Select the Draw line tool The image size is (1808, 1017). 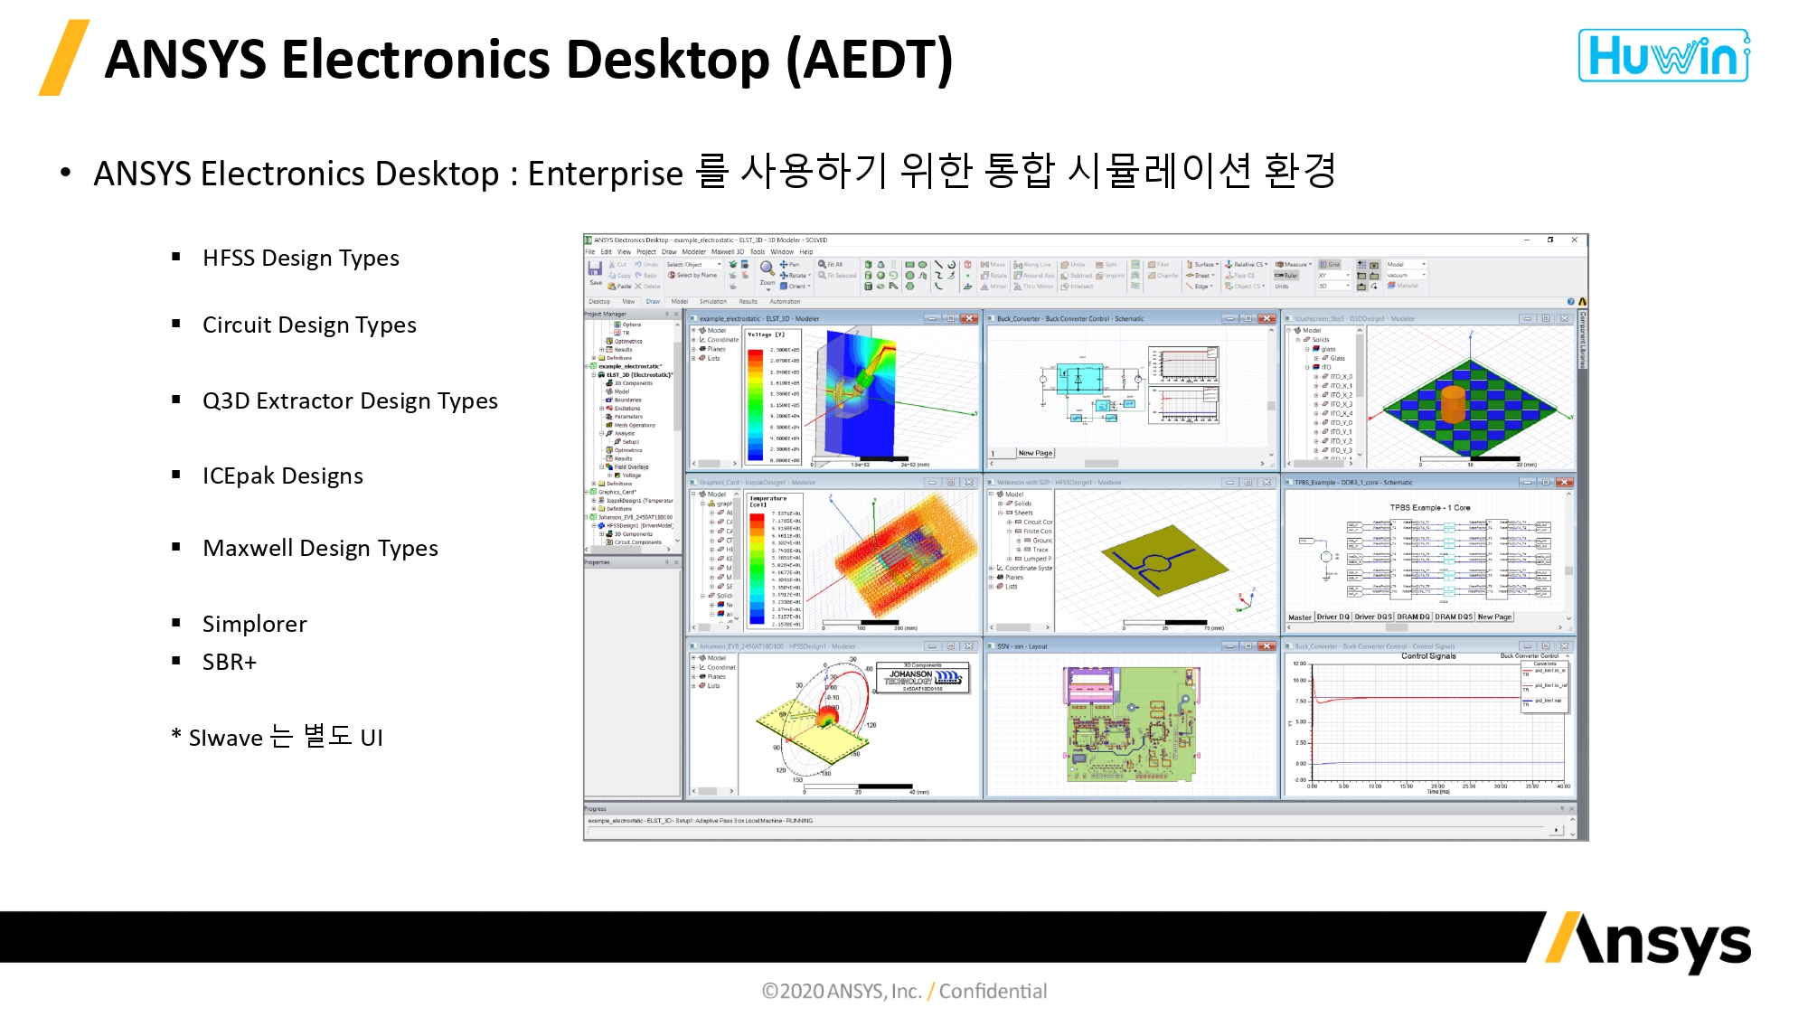(938, 264)
